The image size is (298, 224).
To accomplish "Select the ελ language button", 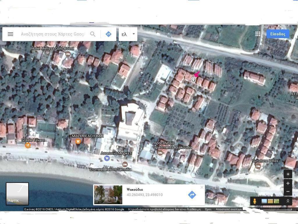I will (124, 34).
